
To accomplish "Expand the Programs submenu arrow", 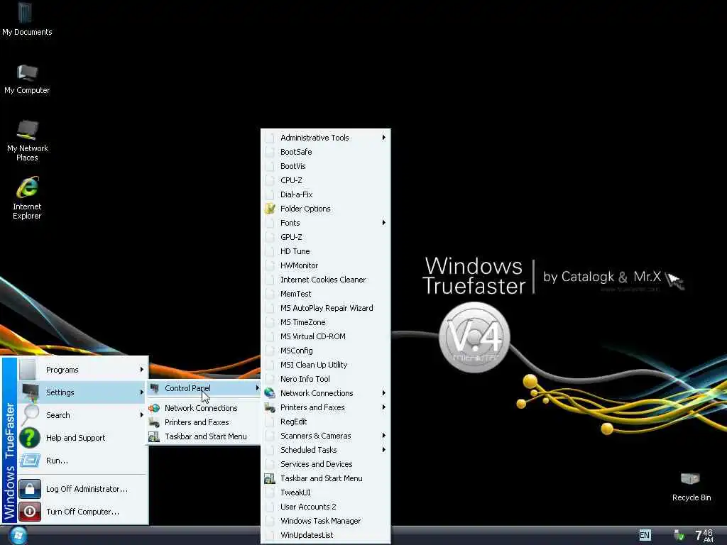I will click(x=141, y=369).
